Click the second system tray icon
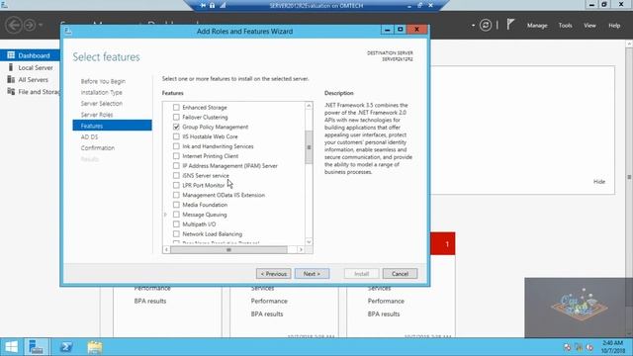This screenshot has height=356, width=633. (579, 347)
